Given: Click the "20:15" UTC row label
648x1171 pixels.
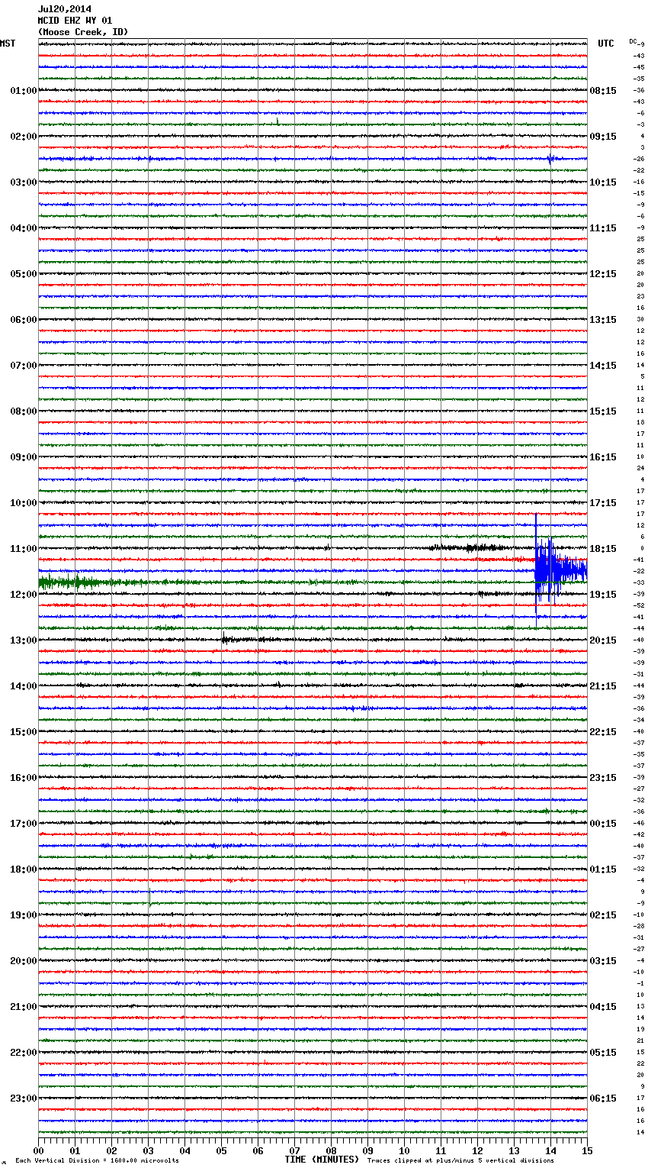Looking at the screenshot, I should click(603, 640).
